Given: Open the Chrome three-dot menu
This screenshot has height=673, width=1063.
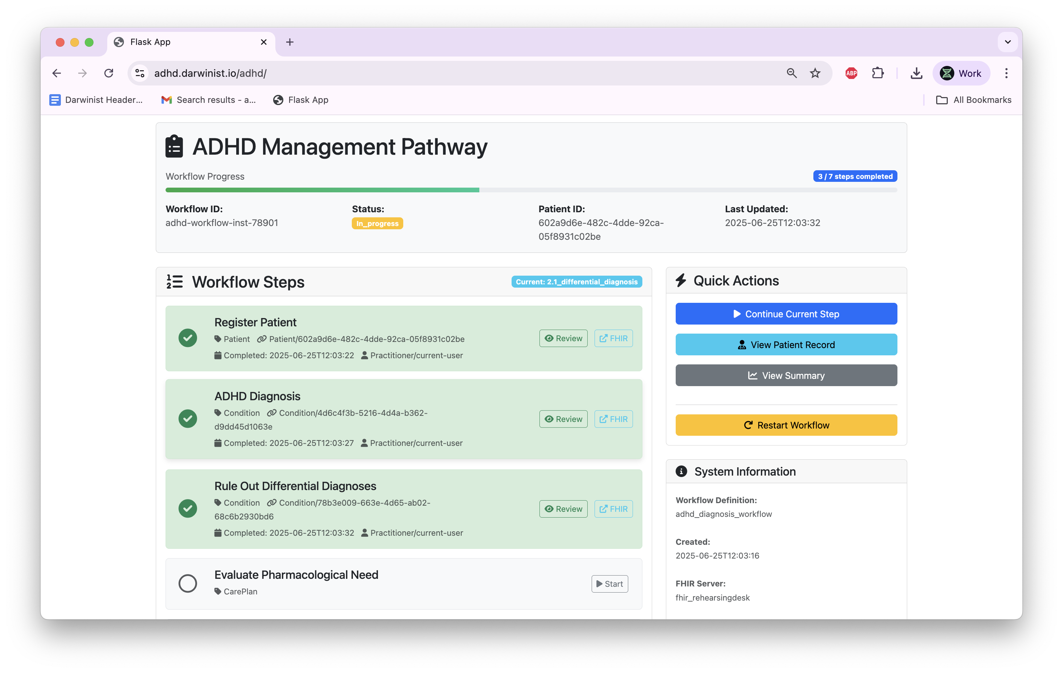Looking at the screenshot, I should click(x=1006, y=73).
